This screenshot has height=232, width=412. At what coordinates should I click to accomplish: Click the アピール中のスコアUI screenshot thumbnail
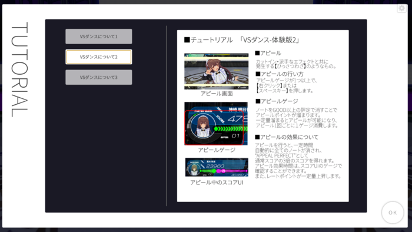(x=217, y=167)
